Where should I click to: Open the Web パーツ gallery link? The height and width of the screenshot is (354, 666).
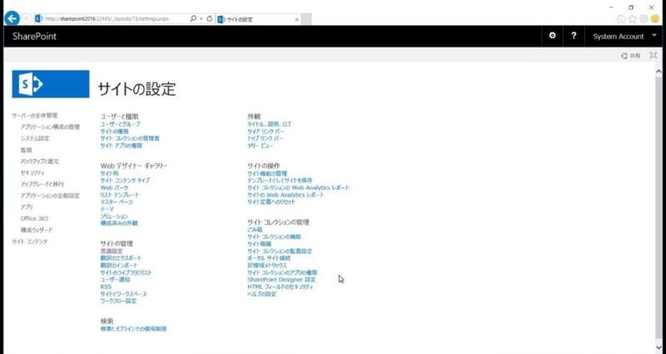(x=114, y=188)
